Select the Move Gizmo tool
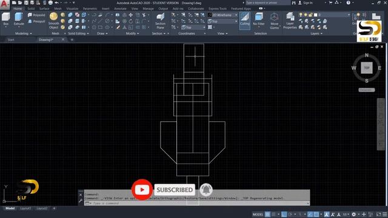Screen dimensions: 388x218 (274, 21)
